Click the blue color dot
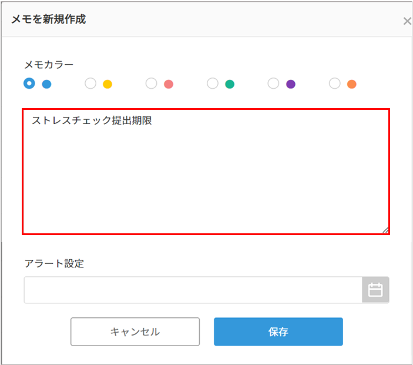This screenshot has height=365, width=413. click(x=46, y=84)
